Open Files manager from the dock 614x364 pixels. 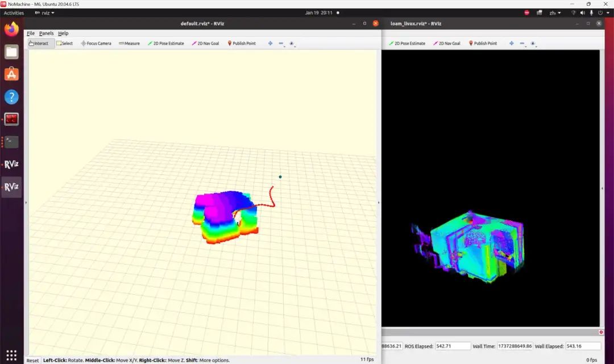click(x=11, y=52)
